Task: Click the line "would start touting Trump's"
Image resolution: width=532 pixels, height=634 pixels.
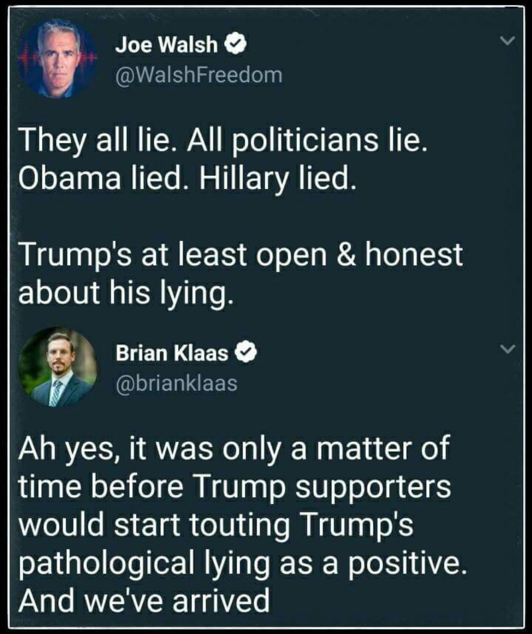Action: pos(216,524)
